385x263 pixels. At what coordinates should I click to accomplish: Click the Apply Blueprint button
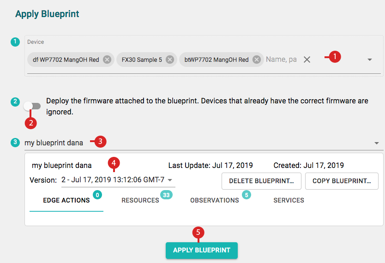pos(202,250)
